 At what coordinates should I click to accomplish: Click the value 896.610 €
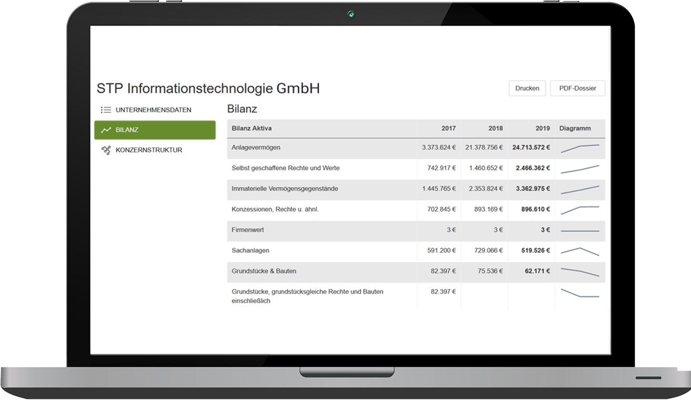pyautogui.click(x=535, y=209)
